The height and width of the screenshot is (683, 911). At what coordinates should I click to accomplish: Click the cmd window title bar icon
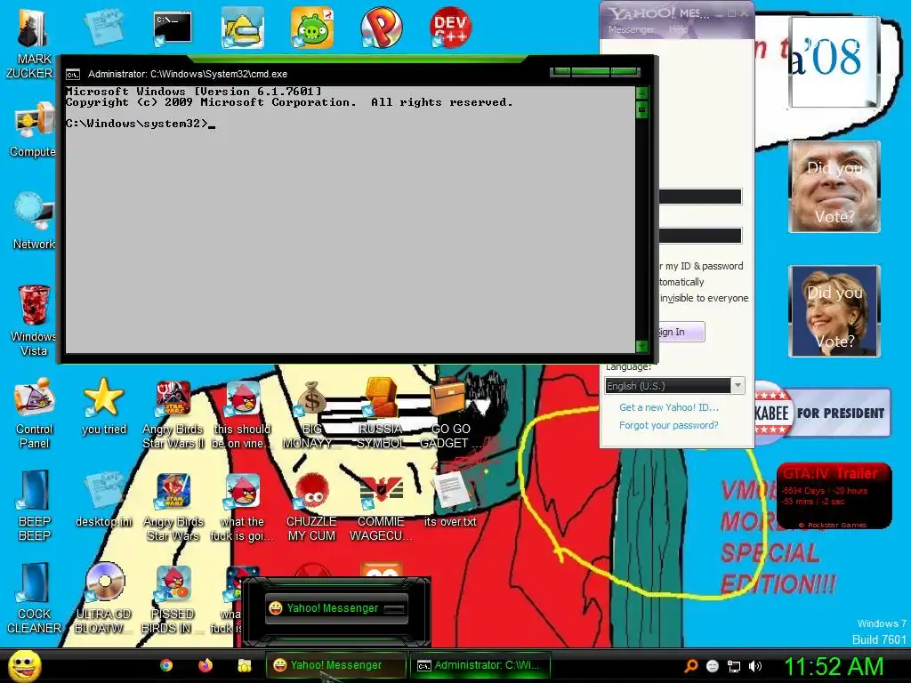pos(73,75)
